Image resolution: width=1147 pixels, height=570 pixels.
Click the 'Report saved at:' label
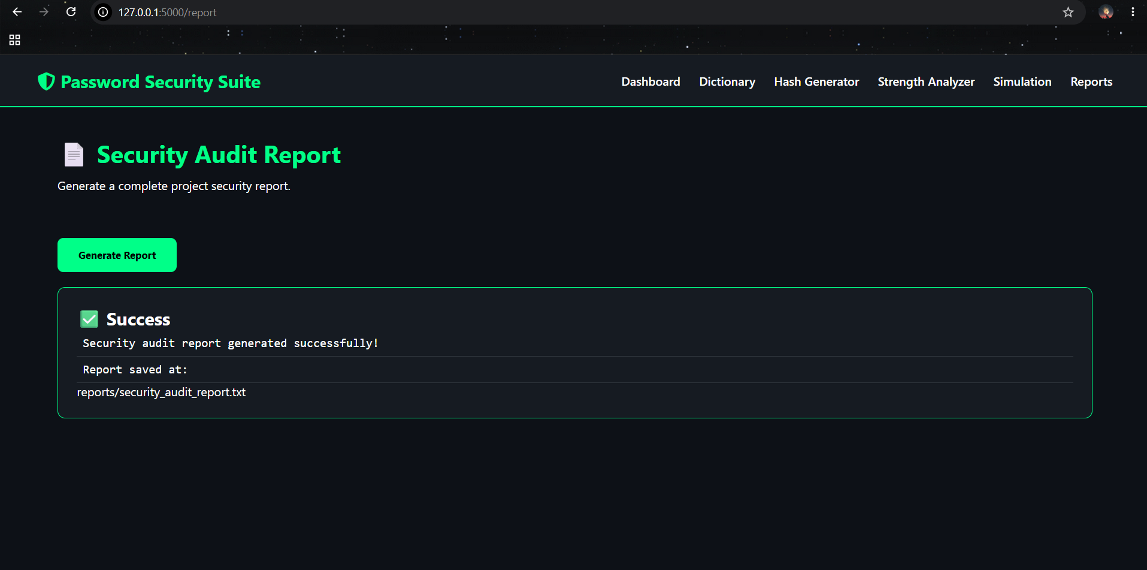(x=135, y=370)
